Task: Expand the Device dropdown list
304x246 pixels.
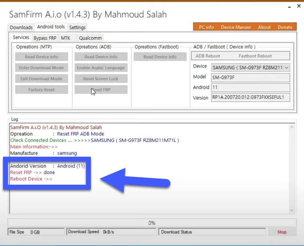Action: (286, 68)
